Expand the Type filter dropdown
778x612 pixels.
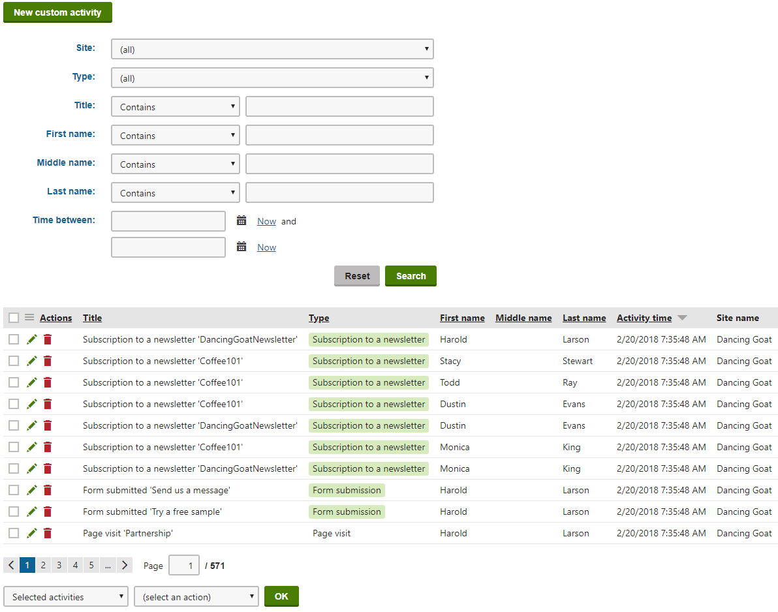tap(272, 78)
